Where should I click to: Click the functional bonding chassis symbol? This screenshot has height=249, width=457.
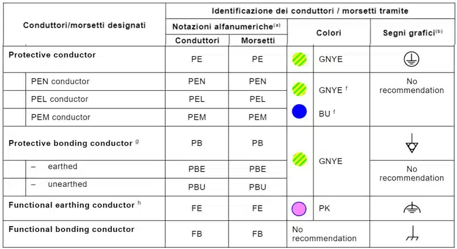(x=412, y=235)
